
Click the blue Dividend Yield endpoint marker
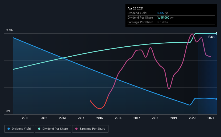click(x=216, y=99)
